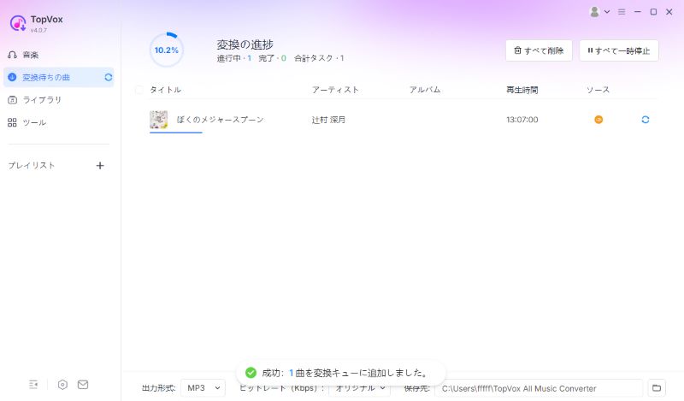Screen dimensions: 684x401
Task: Close the TopVox window
Action: tap(669, 12)
